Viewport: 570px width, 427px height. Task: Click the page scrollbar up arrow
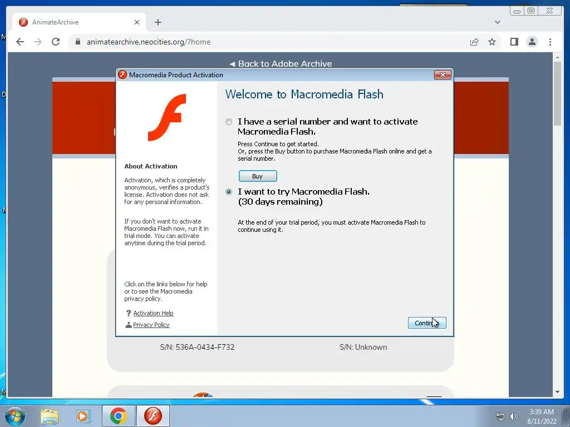[x=557, y=57]
